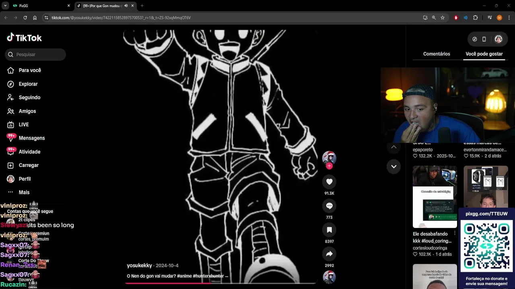Image resolution: width=515 pixels, height=289 pixels.
Task: Follow creator with red plus badge
Action: click(x=329, y=166)
